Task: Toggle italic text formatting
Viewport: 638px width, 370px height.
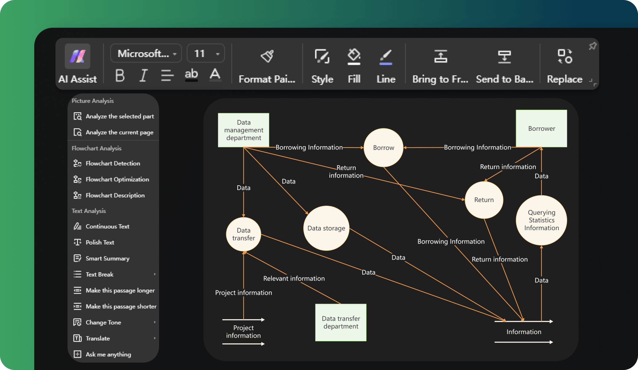Action: click(143, 75)
